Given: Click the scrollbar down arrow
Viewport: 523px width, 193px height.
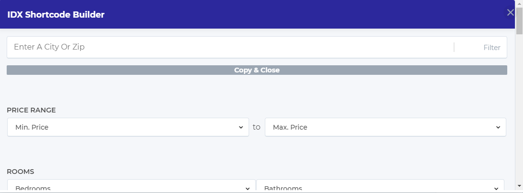Looking at the screenshot, I should tap(519, 186).
